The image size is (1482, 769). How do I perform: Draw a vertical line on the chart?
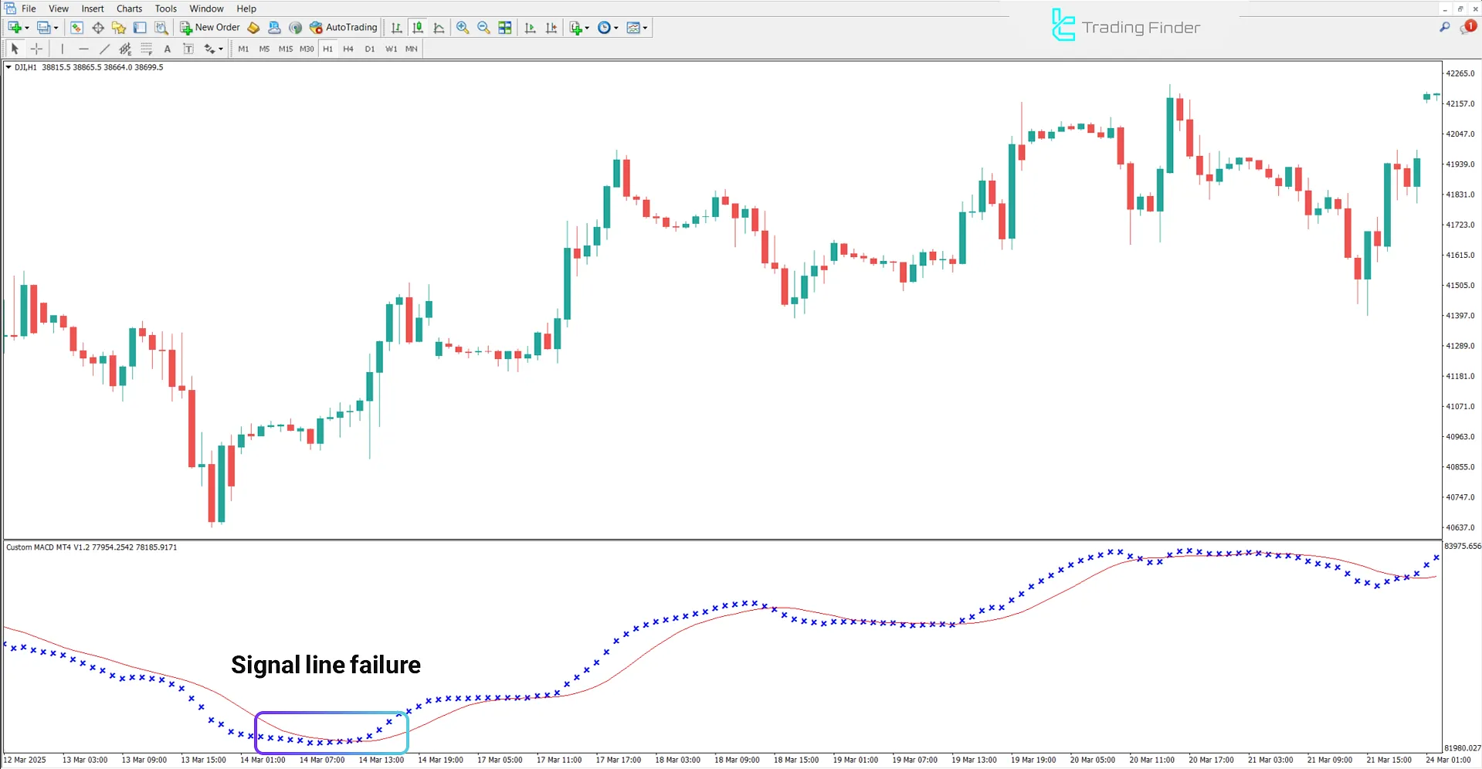[62, 48]
